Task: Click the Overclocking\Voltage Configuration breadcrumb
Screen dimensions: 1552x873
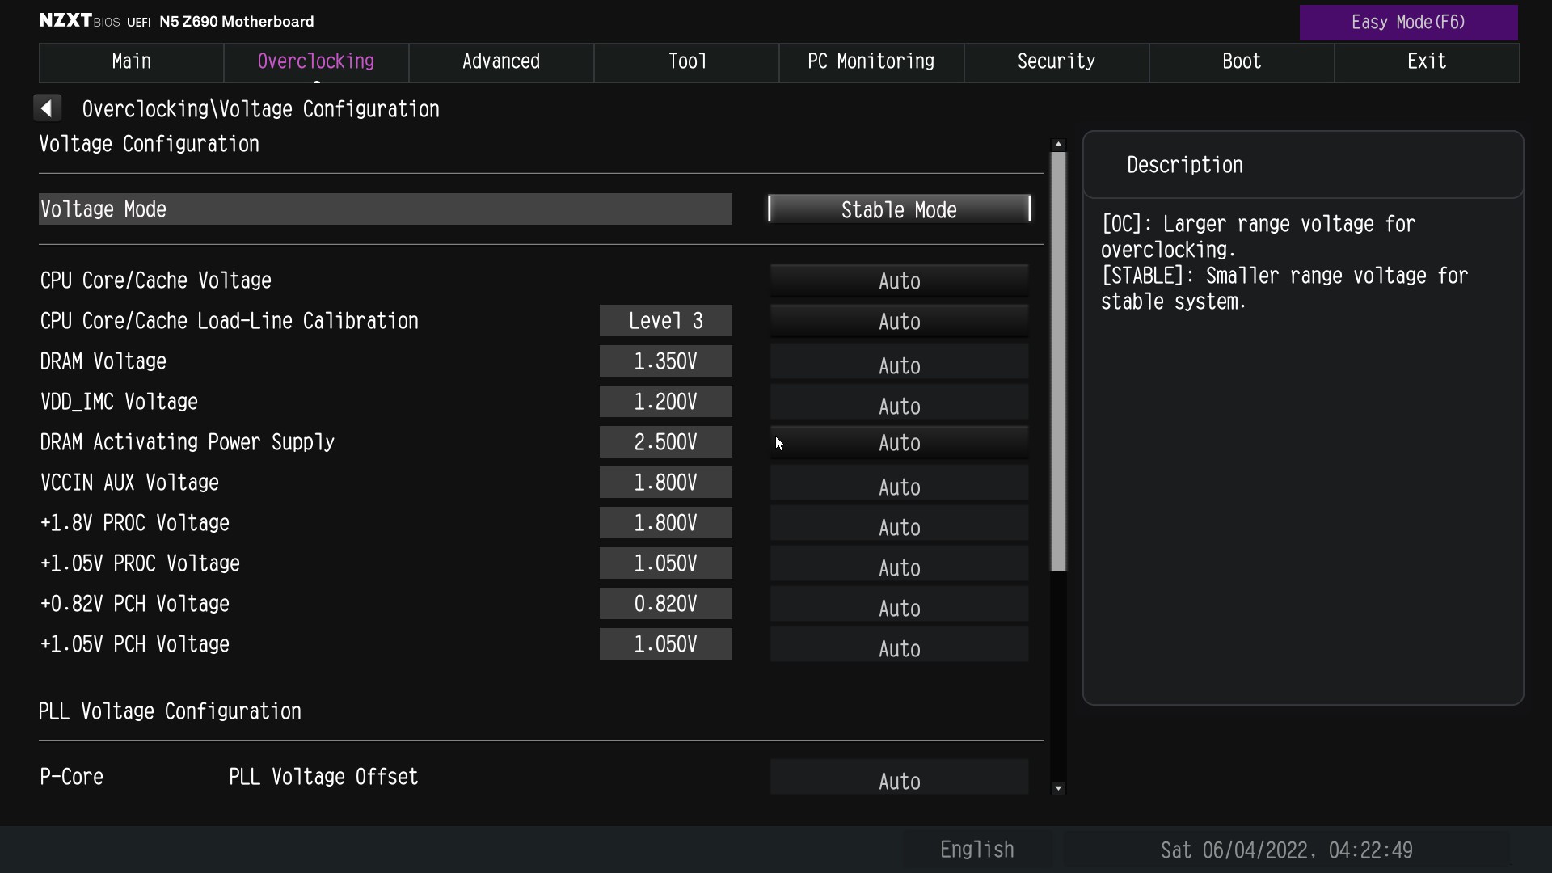Action: click(260, 109)
